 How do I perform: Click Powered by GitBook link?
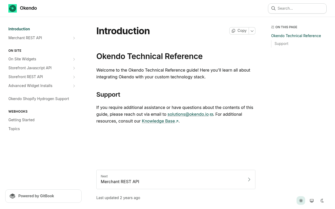coord(43,196)
